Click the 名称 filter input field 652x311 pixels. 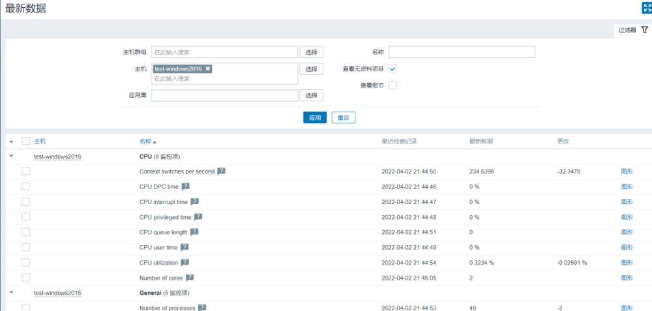pos(462,52)
